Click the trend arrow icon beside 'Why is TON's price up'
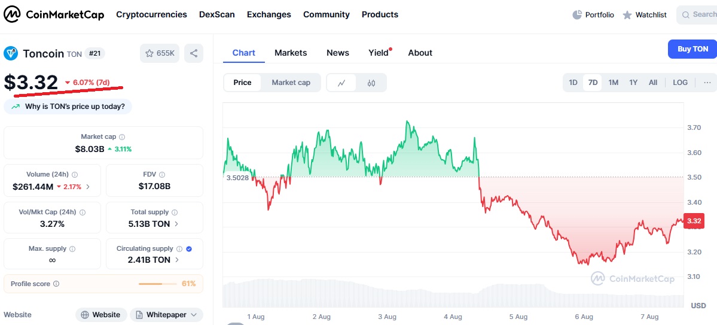 click(x=16, y=107)
